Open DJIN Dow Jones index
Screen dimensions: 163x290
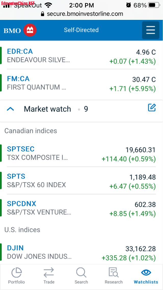pos(15,248)
